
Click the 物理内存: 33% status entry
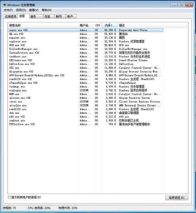pyautogui.click(x=68, y=208)
